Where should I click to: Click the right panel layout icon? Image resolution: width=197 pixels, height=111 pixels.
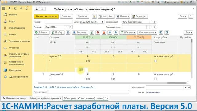(167, 32)
